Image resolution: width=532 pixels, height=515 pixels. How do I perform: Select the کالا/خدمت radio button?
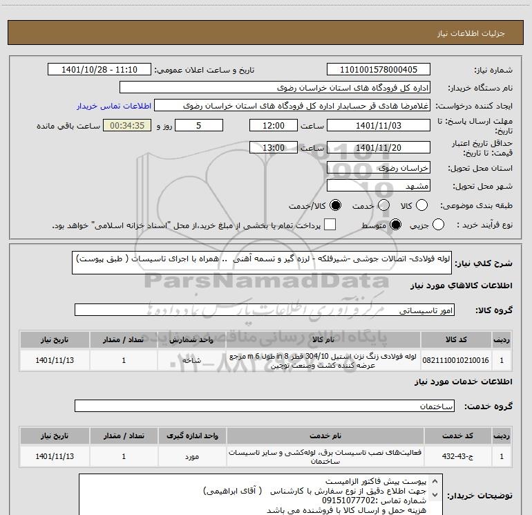(x=336, y=205)
